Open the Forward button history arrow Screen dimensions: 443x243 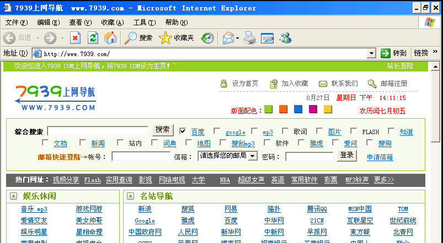(x=63, y=38)
